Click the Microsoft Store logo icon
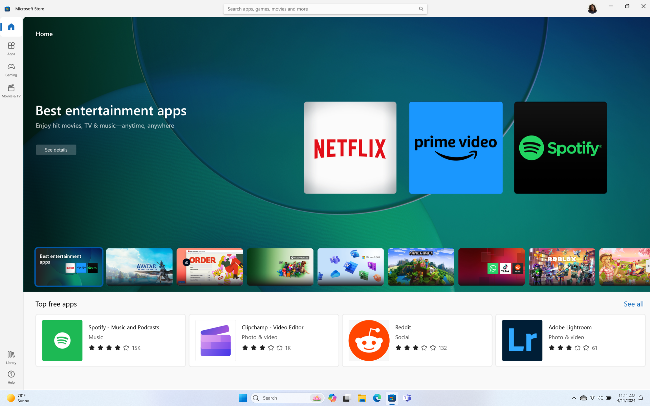Image resolution: width=650 pixels, height=406 pixels. click(x=7, y=9)
